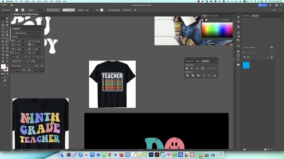Toggle first Snap to Glyph option
The width and height of the screenshot is (284, 159).
(x=13, y=70)
